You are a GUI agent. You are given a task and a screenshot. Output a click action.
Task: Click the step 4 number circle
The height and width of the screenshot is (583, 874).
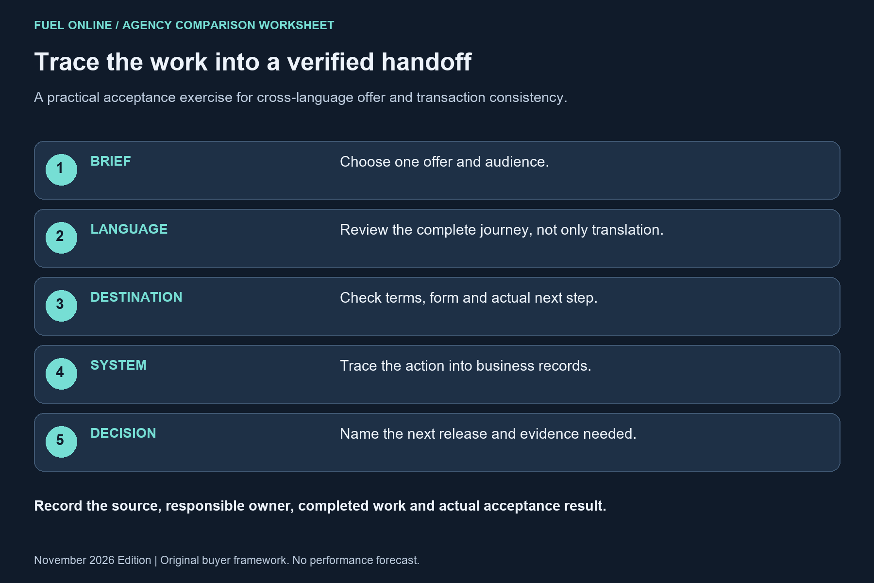[61, 374]
